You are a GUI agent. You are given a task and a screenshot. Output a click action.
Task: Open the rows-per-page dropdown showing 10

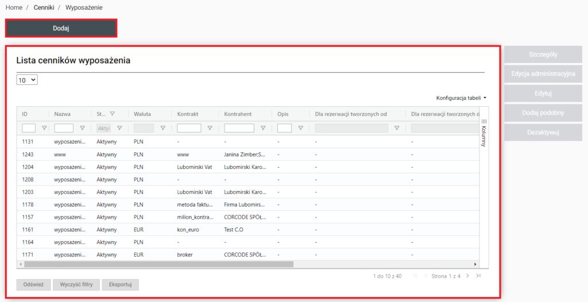point(27,80)
